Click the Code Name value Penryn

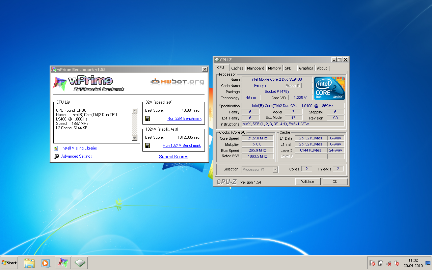pyautogui.click(x=260, y=86)
